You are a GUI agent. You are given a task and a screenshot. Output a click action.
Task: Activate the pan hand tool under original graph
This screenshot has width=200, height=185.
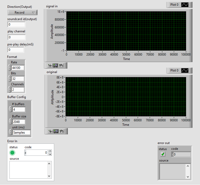coord(62,131)
